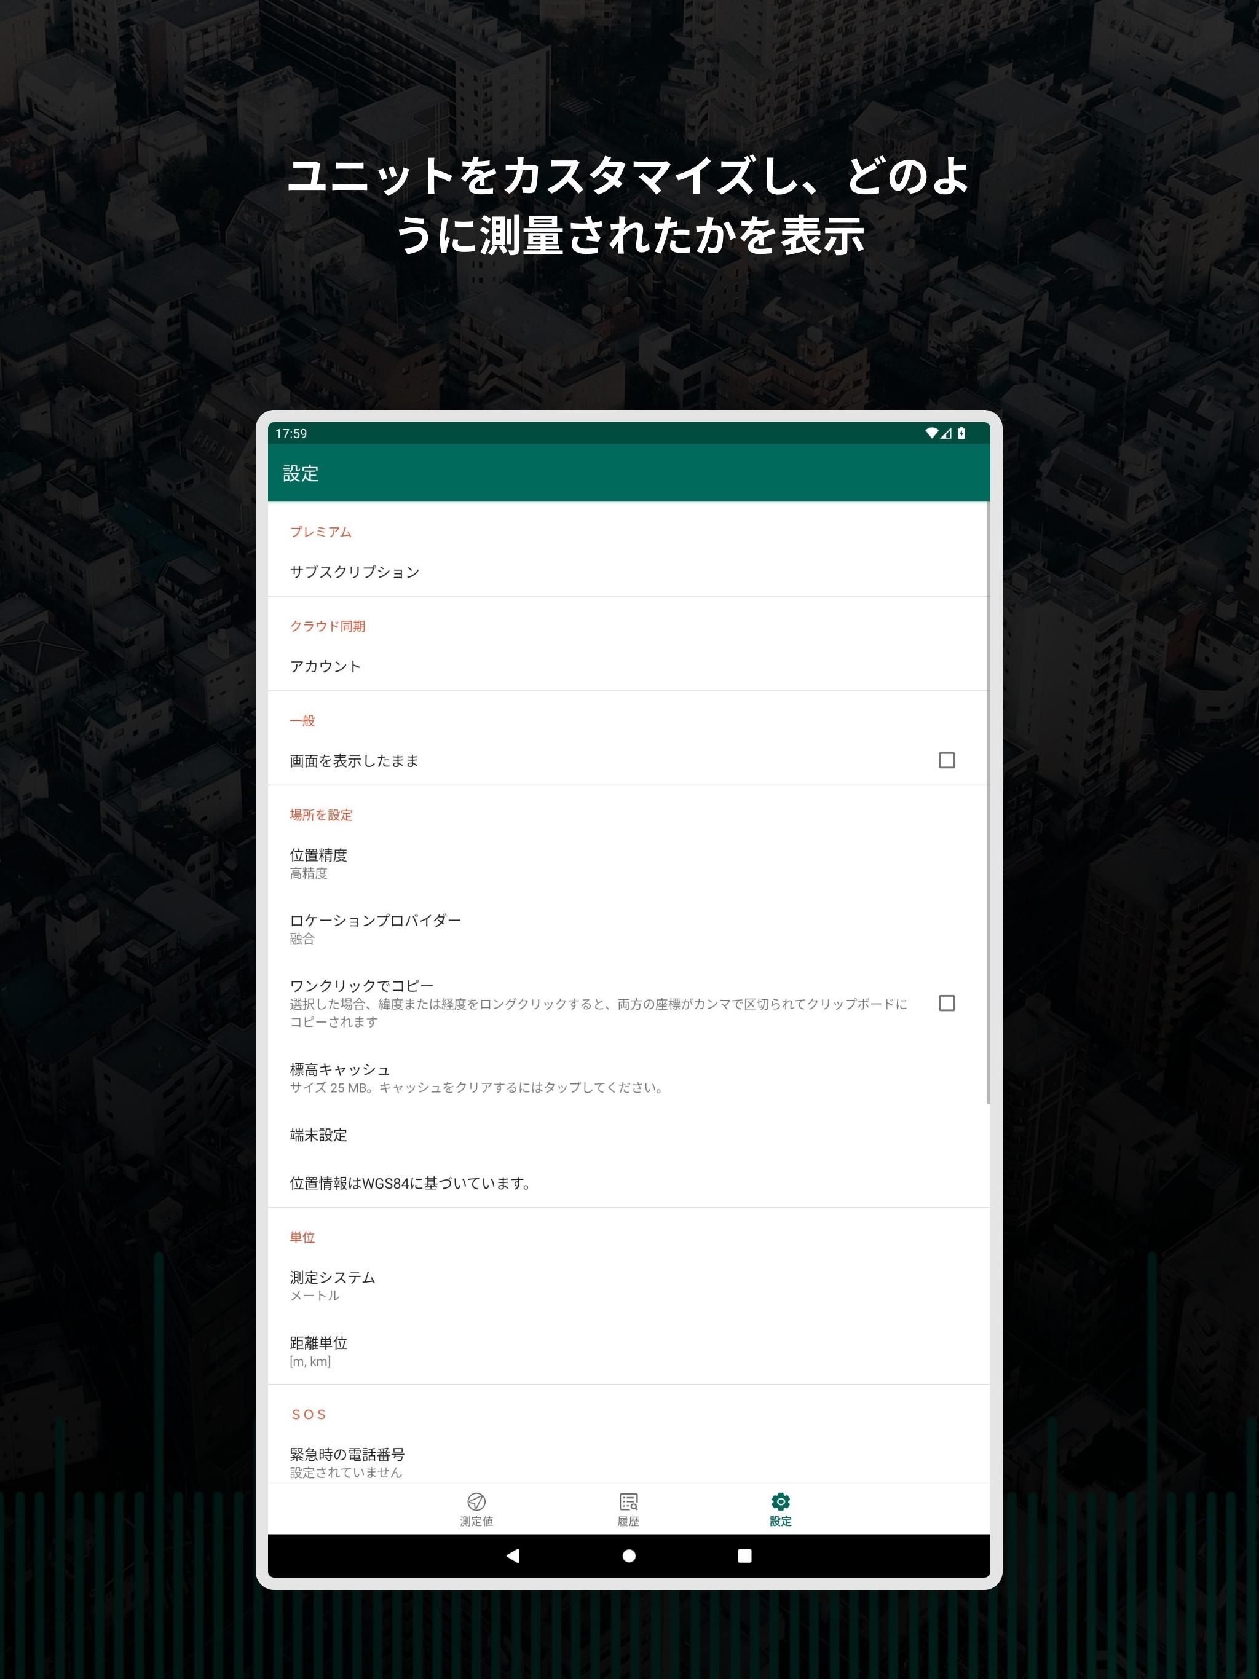Click the 単位 section header
1259x1679 pixels.
pyautogui.click(x=302, y=1237)
